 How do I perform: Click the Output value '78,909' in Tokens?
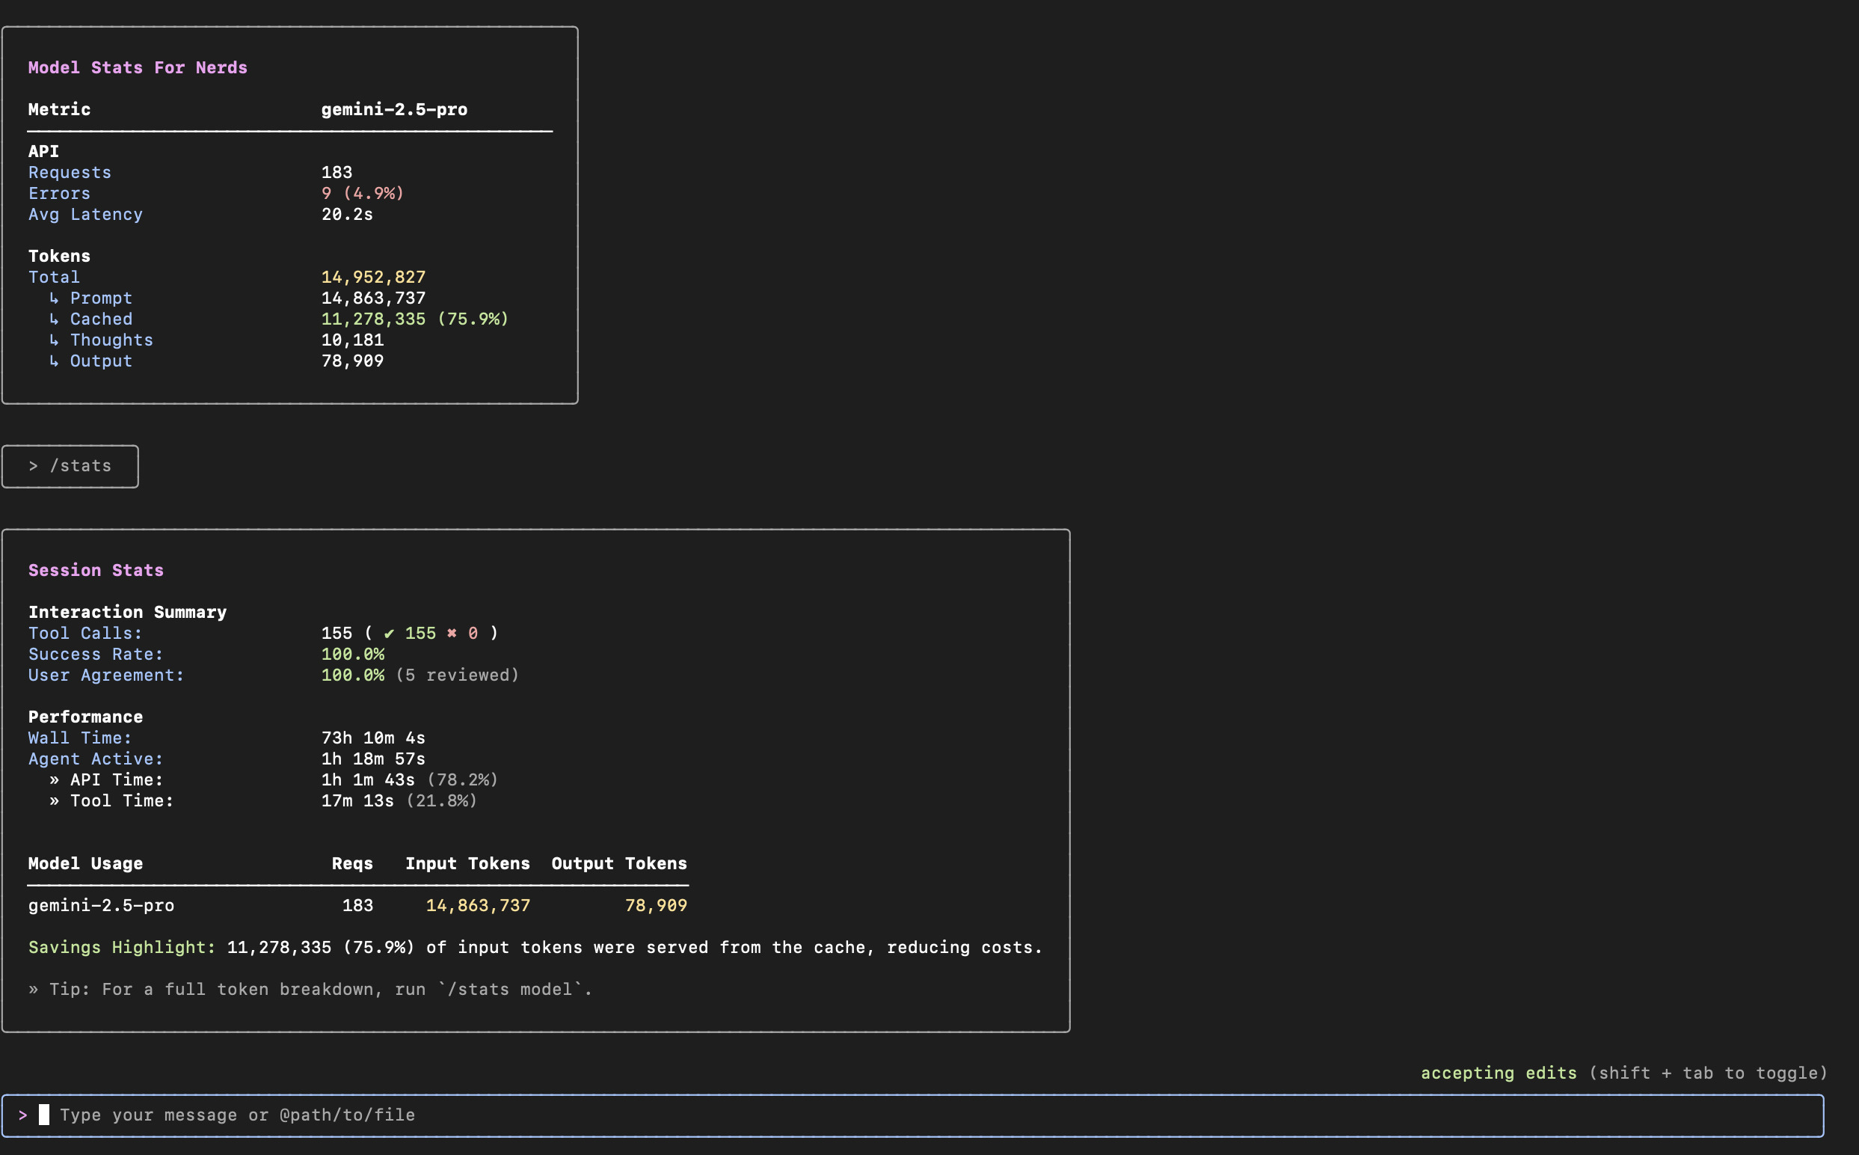353,361
